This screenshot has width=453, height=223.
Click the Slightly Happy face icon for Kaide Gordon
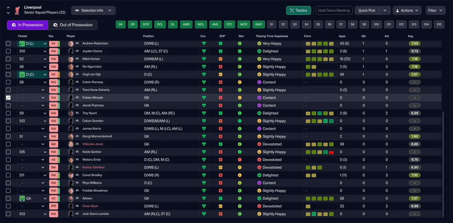point(259,152)
